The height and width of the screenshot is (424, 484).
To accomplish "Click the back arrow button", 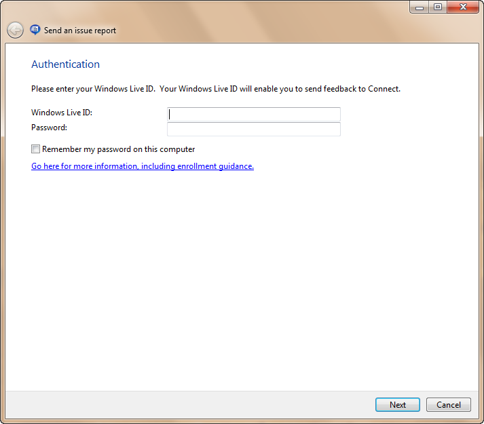I will [15, 31].
